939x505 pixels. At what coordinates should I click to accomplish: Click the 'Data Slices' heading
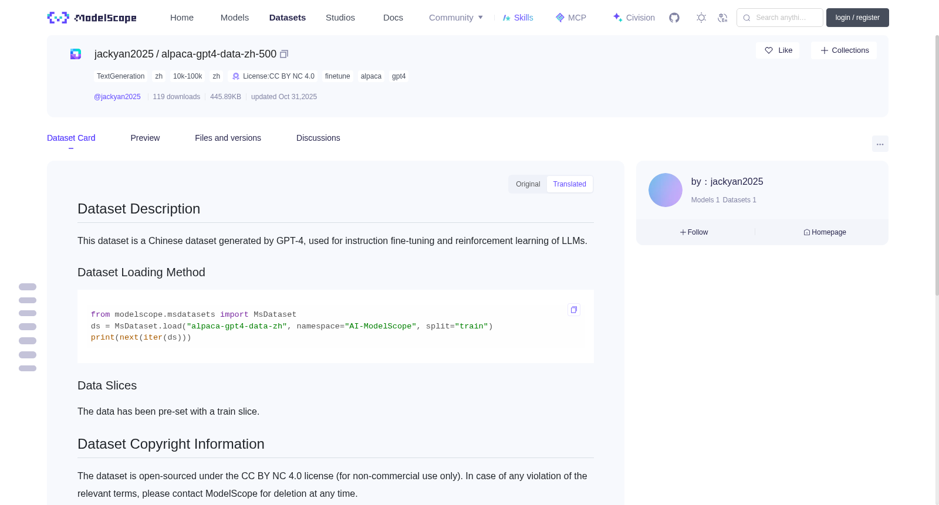click(107, 385)
